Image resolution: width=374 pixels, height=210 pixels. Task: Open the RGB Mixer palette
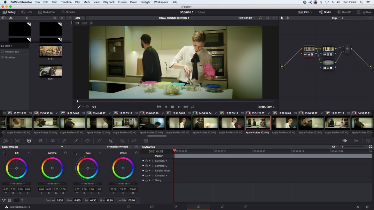pyautogui.click(x=41, y=141)
